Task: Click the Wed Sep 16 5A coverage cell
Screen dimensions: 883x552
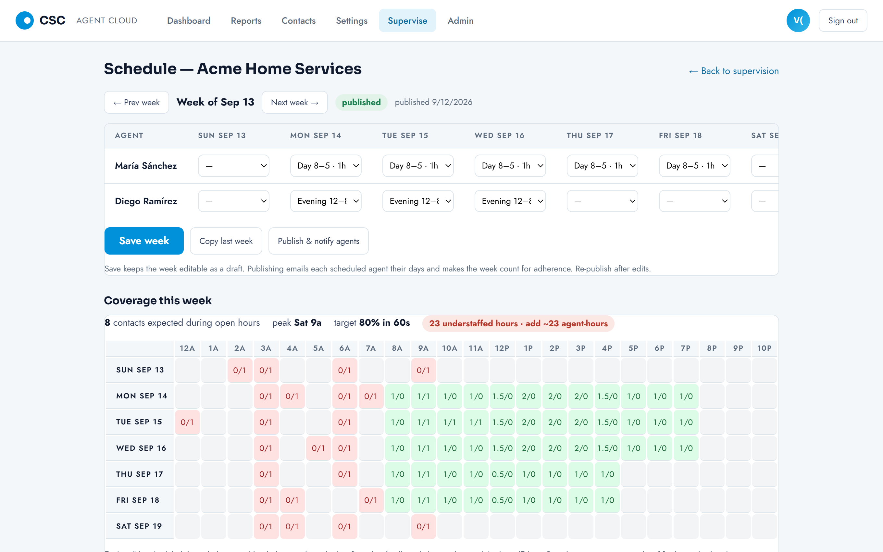Action: point(318,448)
